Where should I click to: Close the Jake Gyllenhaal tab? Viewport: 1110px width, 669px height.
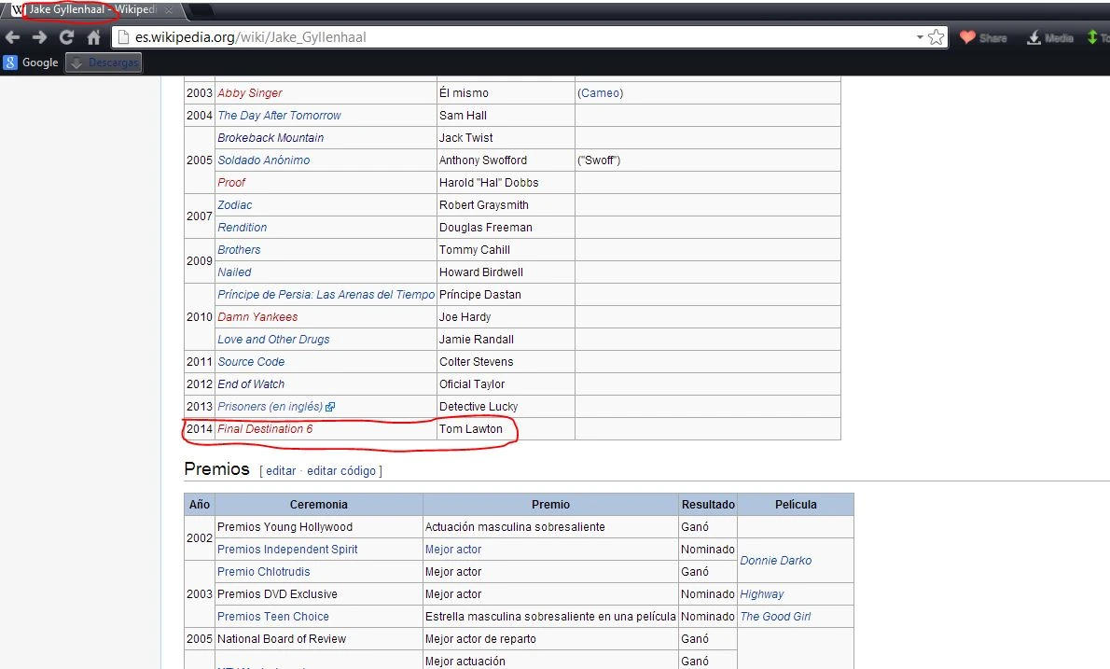pos(169,10)
